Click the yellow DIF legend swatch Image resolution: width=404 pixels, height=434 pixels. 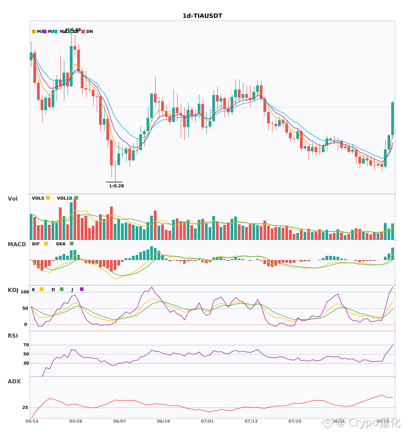[46, 243]
